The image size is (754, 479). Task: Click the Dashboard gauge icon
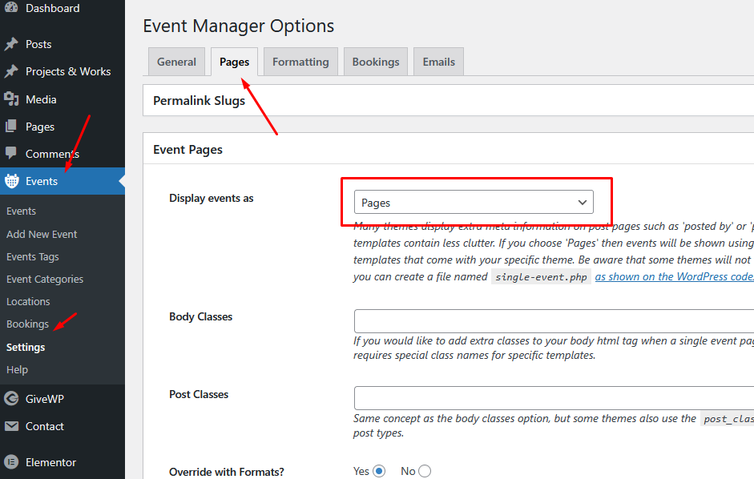(x=11, y=8)
